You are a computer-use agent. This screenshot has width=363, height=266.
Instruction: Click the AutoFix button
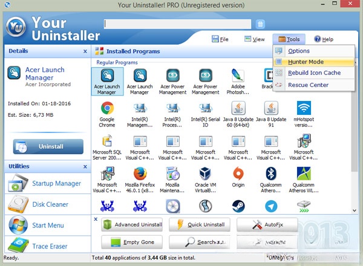(267, 224)
